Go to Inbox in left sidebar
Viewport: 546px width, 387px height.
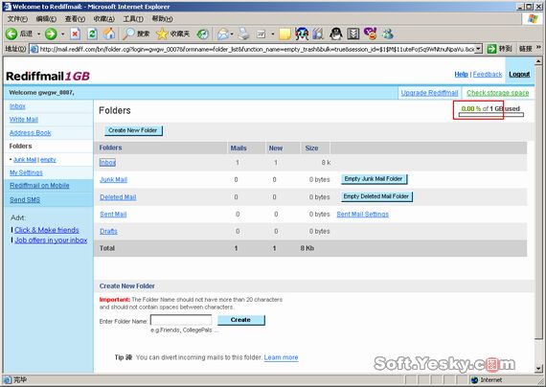(x=17, y=106)
